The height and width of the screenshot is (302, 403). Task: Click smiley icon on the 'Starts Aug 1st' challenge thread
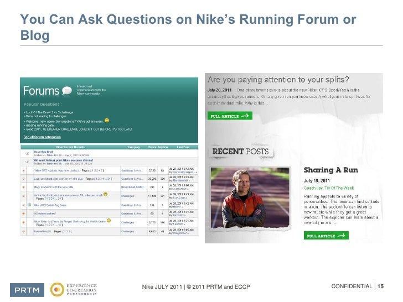108,220
